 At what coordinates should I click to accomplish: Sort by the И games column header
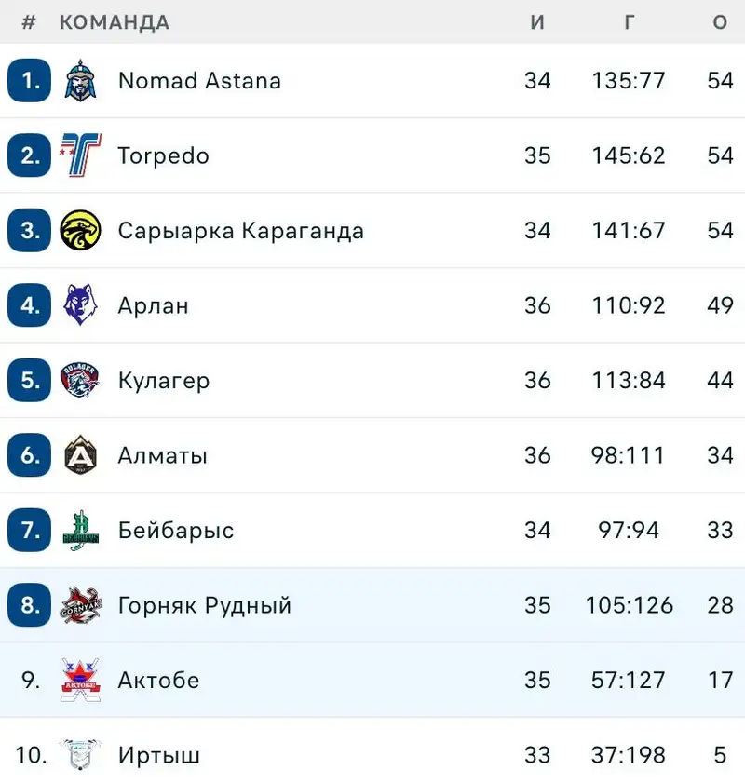point(537,22)
